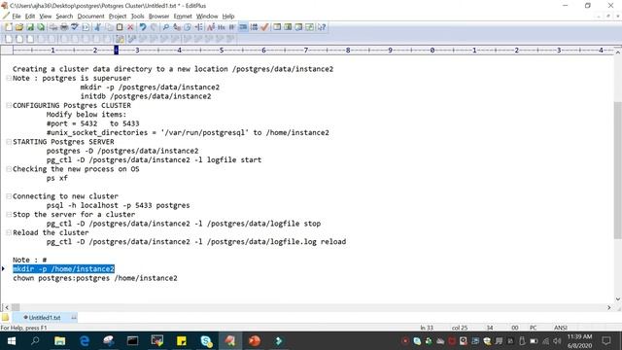
Task: Click the 'initdb /postgres/data/instance2' line
Action: click(x=146, y=96)
